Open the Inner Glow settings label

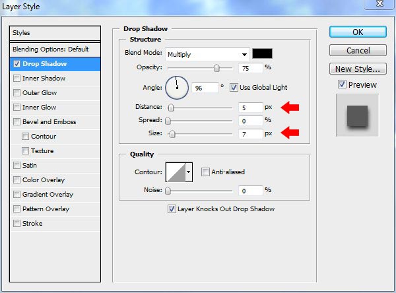click(x=39, y=108)
